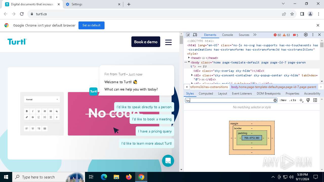Open rendering emulations paintbrush icon
324x182 pixels.
pyautogui.click(x=308, y=100)
